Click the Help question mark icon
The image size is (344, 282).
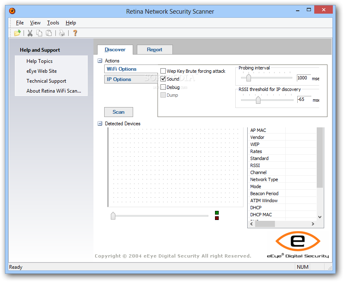pos(75,33)
